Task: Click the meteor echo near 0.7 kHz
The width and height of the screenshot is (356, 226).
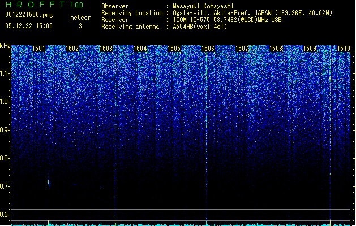Action: [x=49, y=183]
